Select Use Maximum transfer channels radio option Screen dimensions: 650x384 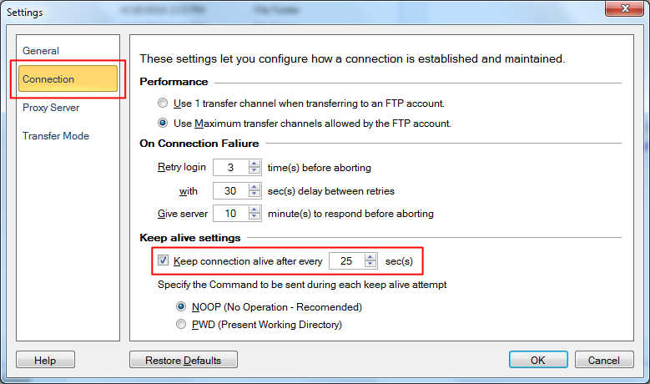click(x=163, y=123)
